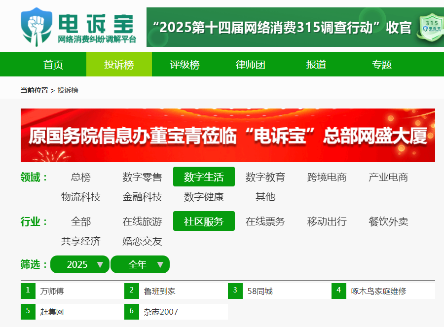Click the rank 2 green number badge
The height and width of the screenshot is (327, 444).
click(x=132, y=291)
